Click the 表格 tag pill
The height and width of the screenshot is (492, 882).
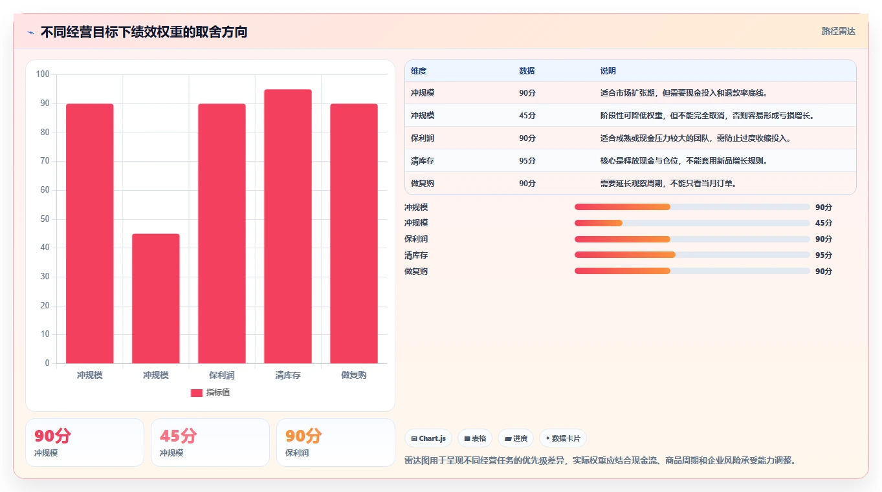point(475,438)
